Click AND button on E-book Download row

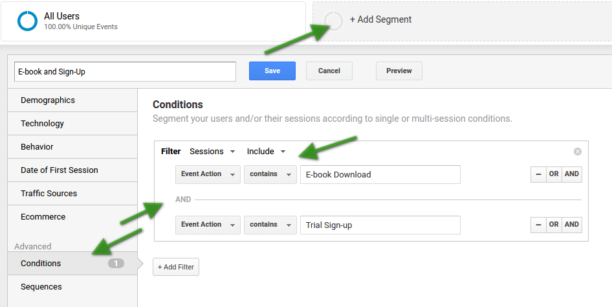click(572, 174)
